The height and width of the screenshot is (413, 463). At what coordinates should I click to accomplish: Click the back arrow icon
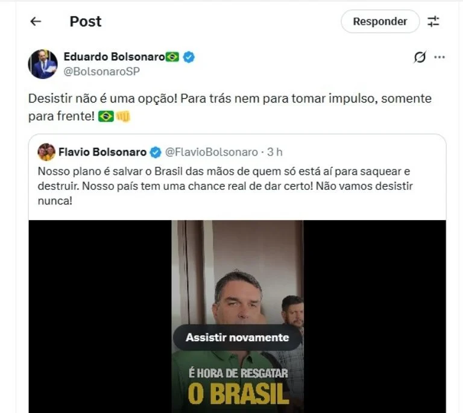click(36, 21)
